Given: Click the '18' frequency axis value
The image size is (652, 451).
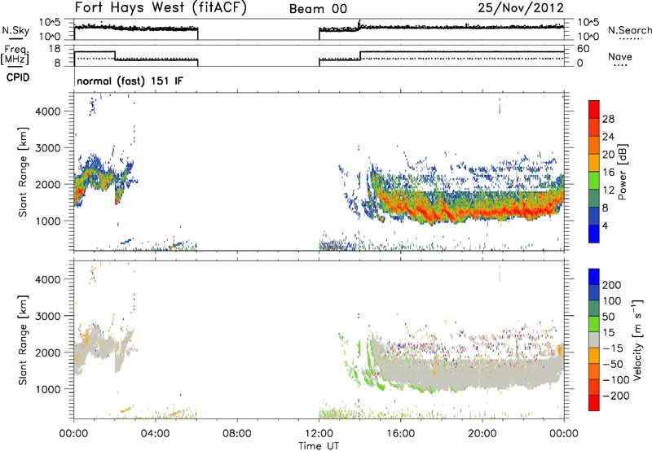Looking at the screenshot, I should [54, 49].
